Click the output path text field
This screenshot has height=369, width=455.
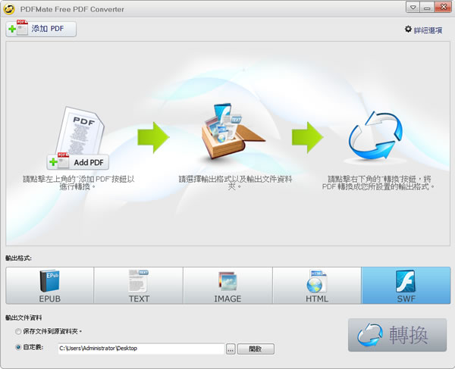(141, 349)
